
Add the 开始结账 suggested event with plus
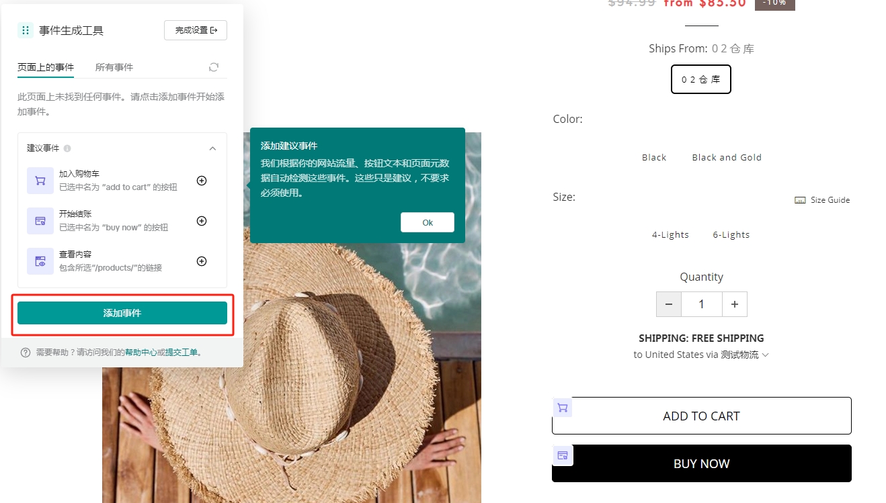[x=202, y=221]
